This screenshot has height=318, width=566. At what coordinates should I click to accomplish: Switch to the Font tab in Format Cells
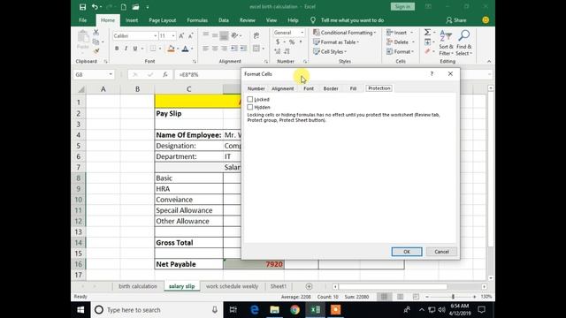pyautogui.click(x=309, y=88)
